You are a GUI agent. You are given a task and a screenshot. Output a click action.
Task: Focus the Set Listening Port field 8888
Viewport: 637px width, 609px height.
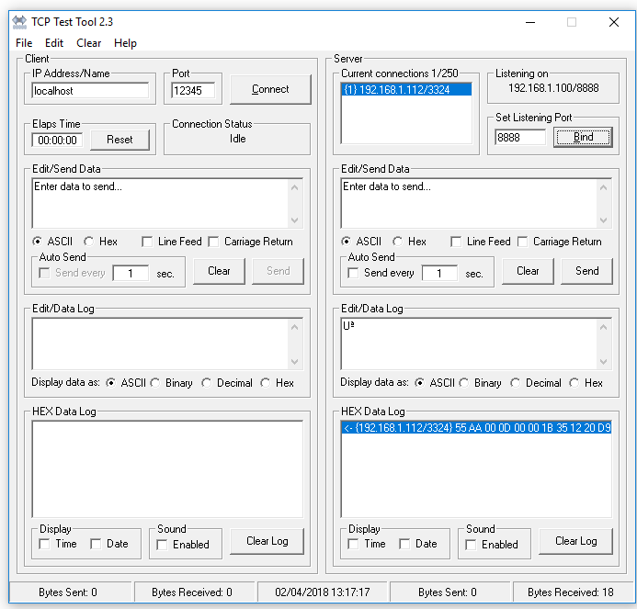pyautogui.click(x=520, y=137)
